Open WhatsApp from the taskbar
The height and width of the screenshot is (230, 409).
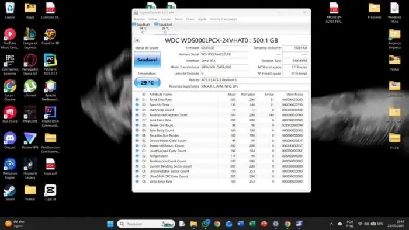point(206,224)
